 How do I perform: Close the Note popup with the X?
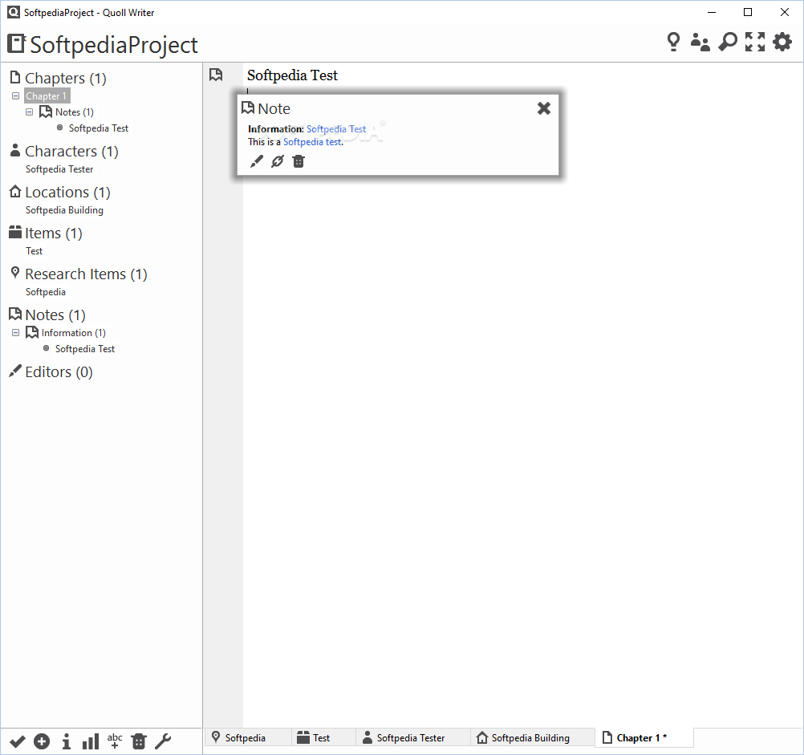pyautogui.click(x=544, y=108)
